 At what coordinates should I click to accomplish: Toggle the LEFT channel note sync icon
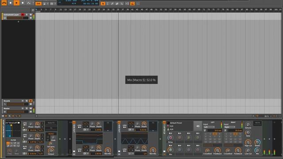[x=205, y=130]
